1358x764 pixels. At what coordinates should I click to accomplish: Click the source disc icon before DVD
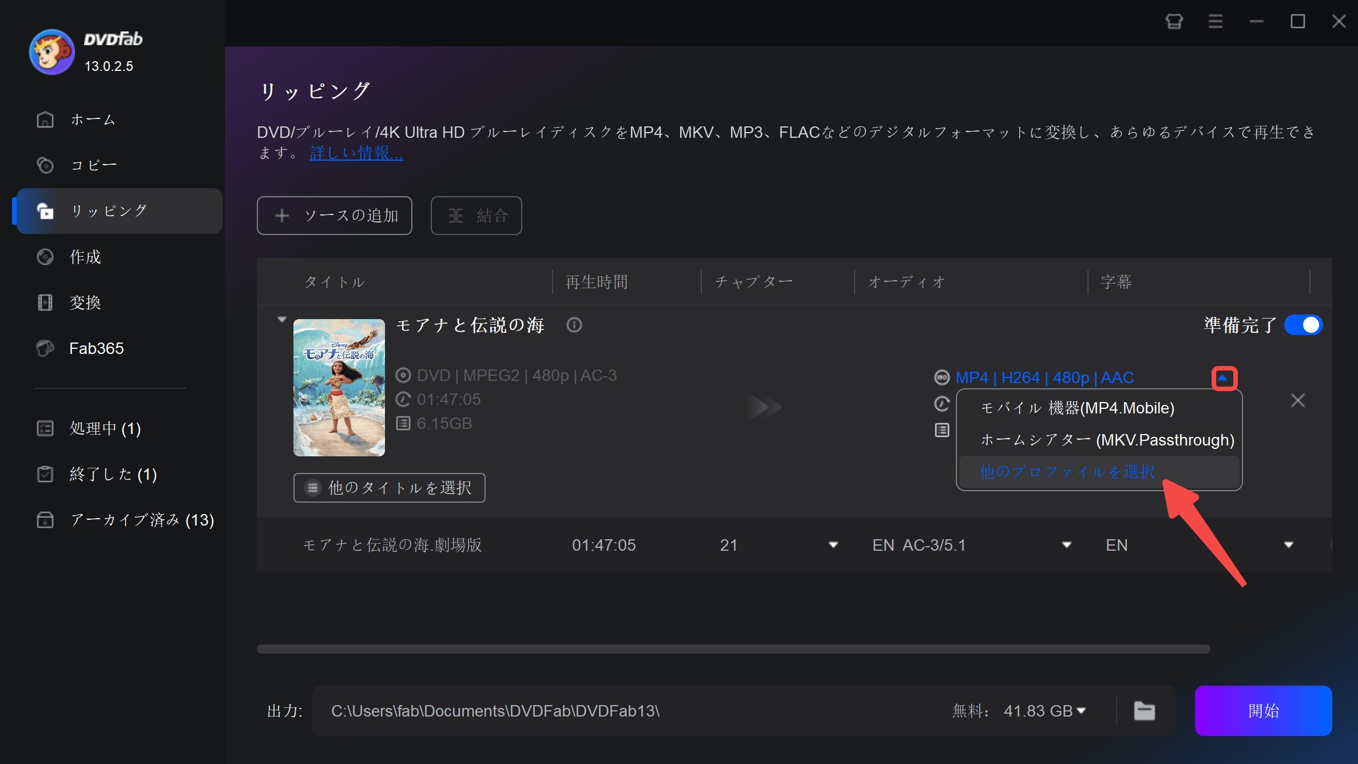[403, 375]
